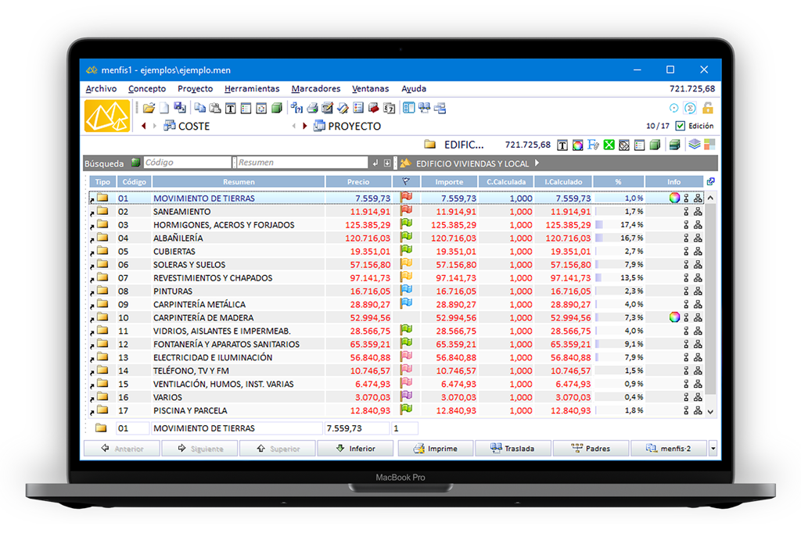This screenshot has width=801, height=537.
Task: Click the pink flag marker of TELÉFONO, TV Y FM
Action: tap(406, 370)
